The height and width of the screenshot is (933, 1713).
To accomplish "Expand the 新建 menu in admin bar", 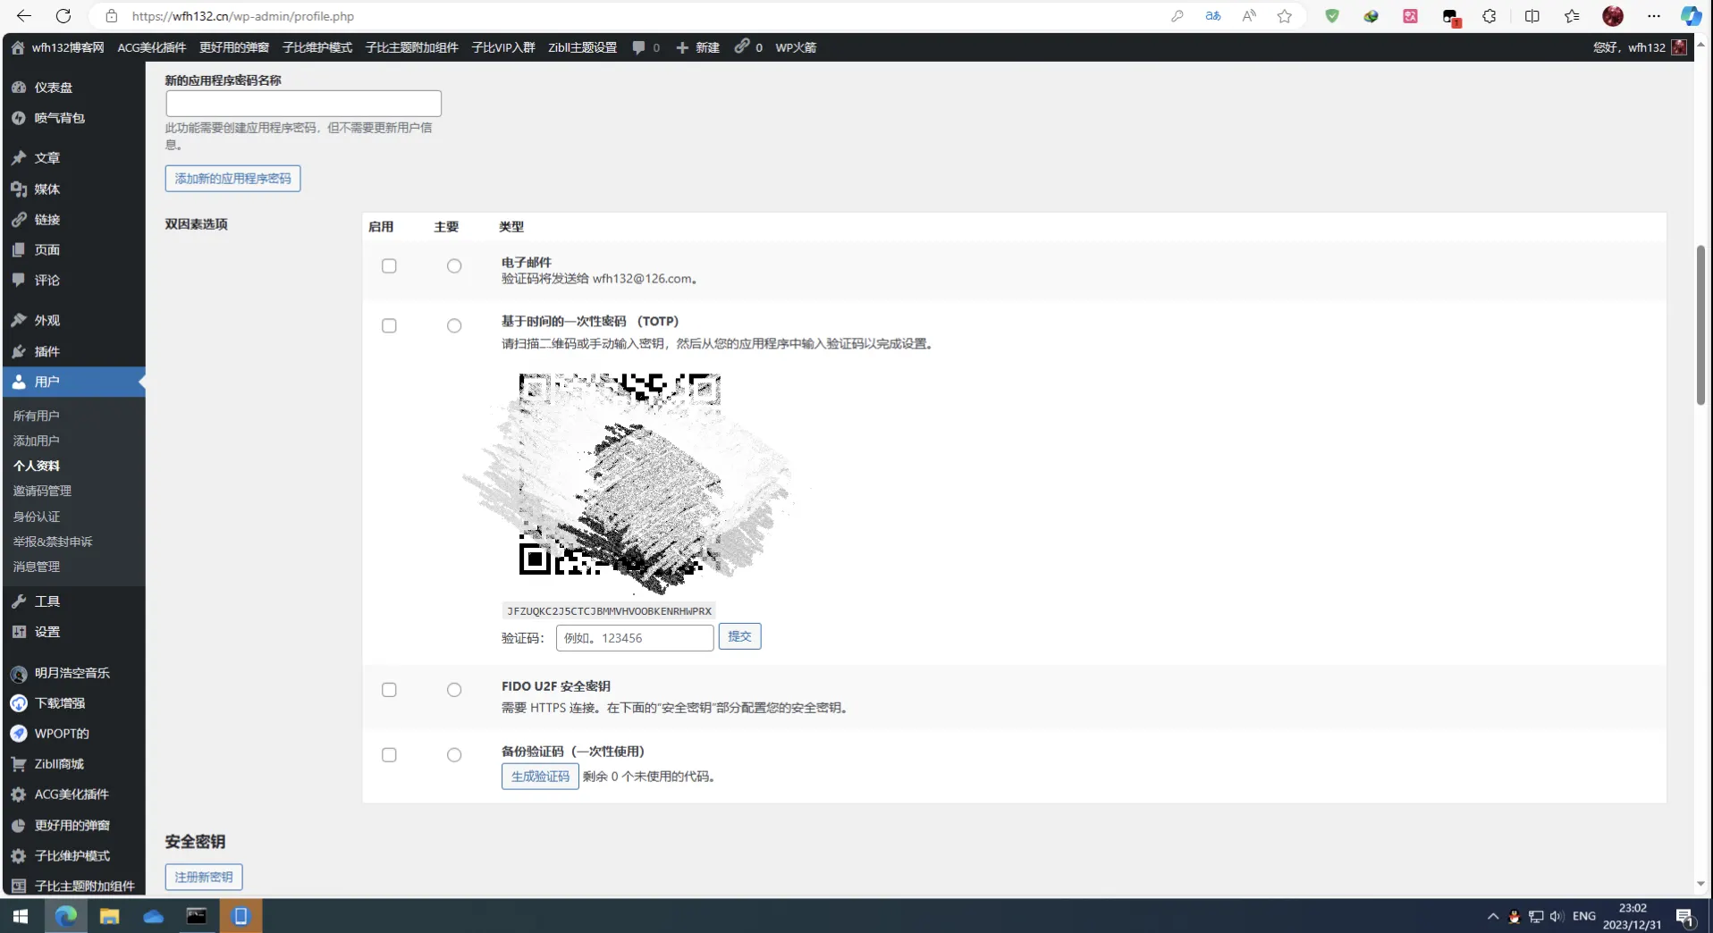I will (698, 47).
